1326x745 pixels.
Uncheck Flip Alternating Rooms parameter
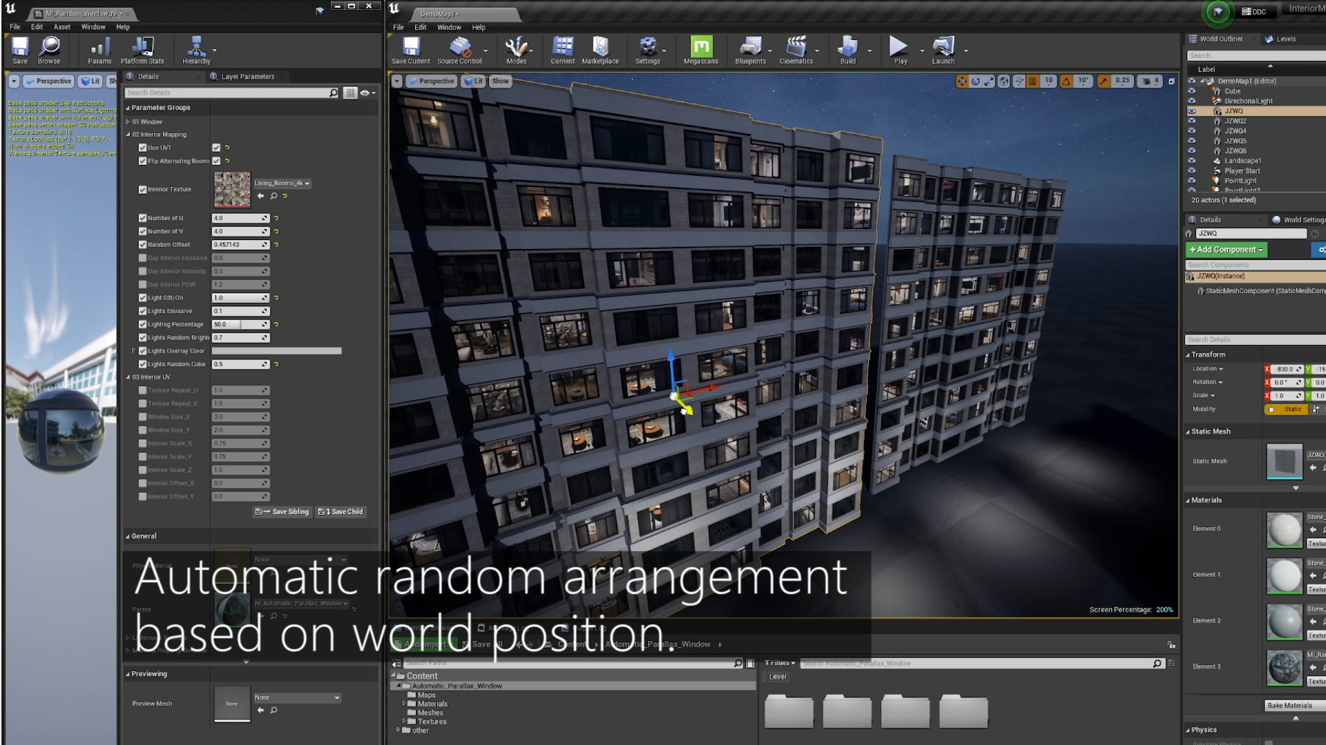(216, 160)
